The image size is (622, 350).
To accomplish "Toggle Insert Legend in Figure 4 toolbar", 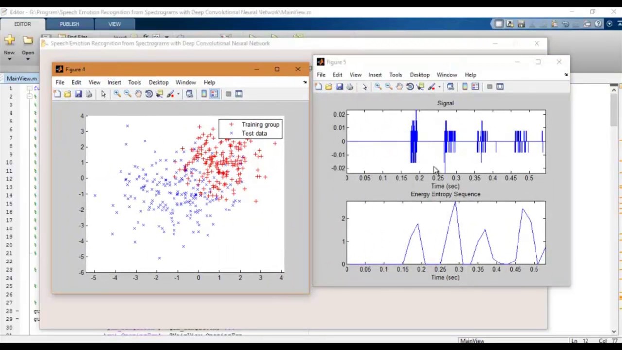I will (214, 94).
